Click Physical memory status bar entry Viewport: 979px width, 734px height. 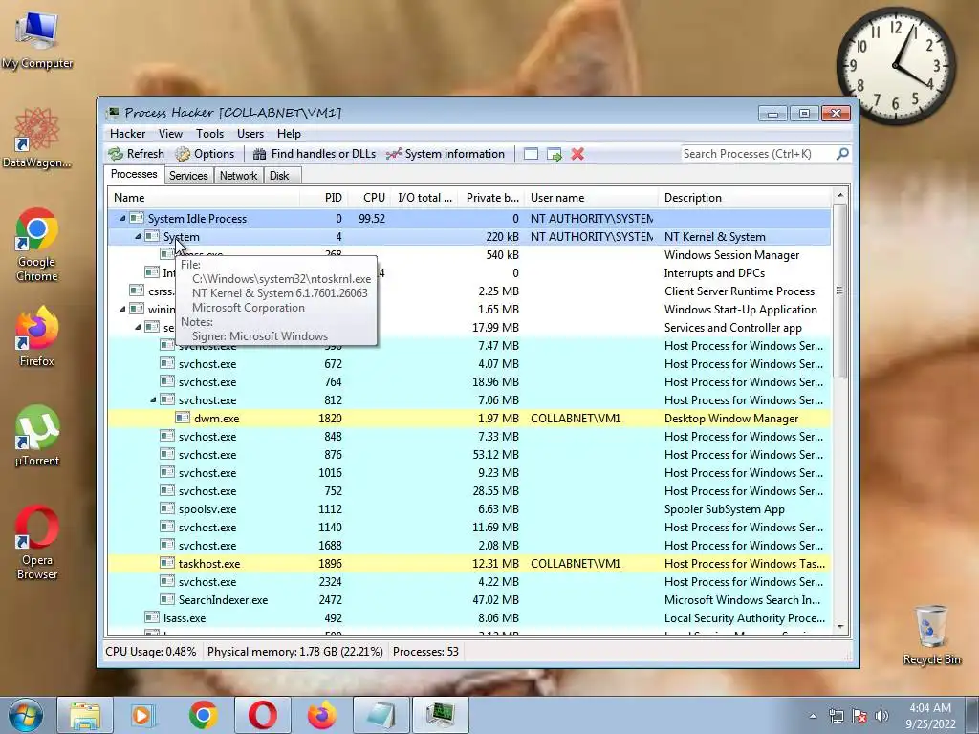click(294, 652)
